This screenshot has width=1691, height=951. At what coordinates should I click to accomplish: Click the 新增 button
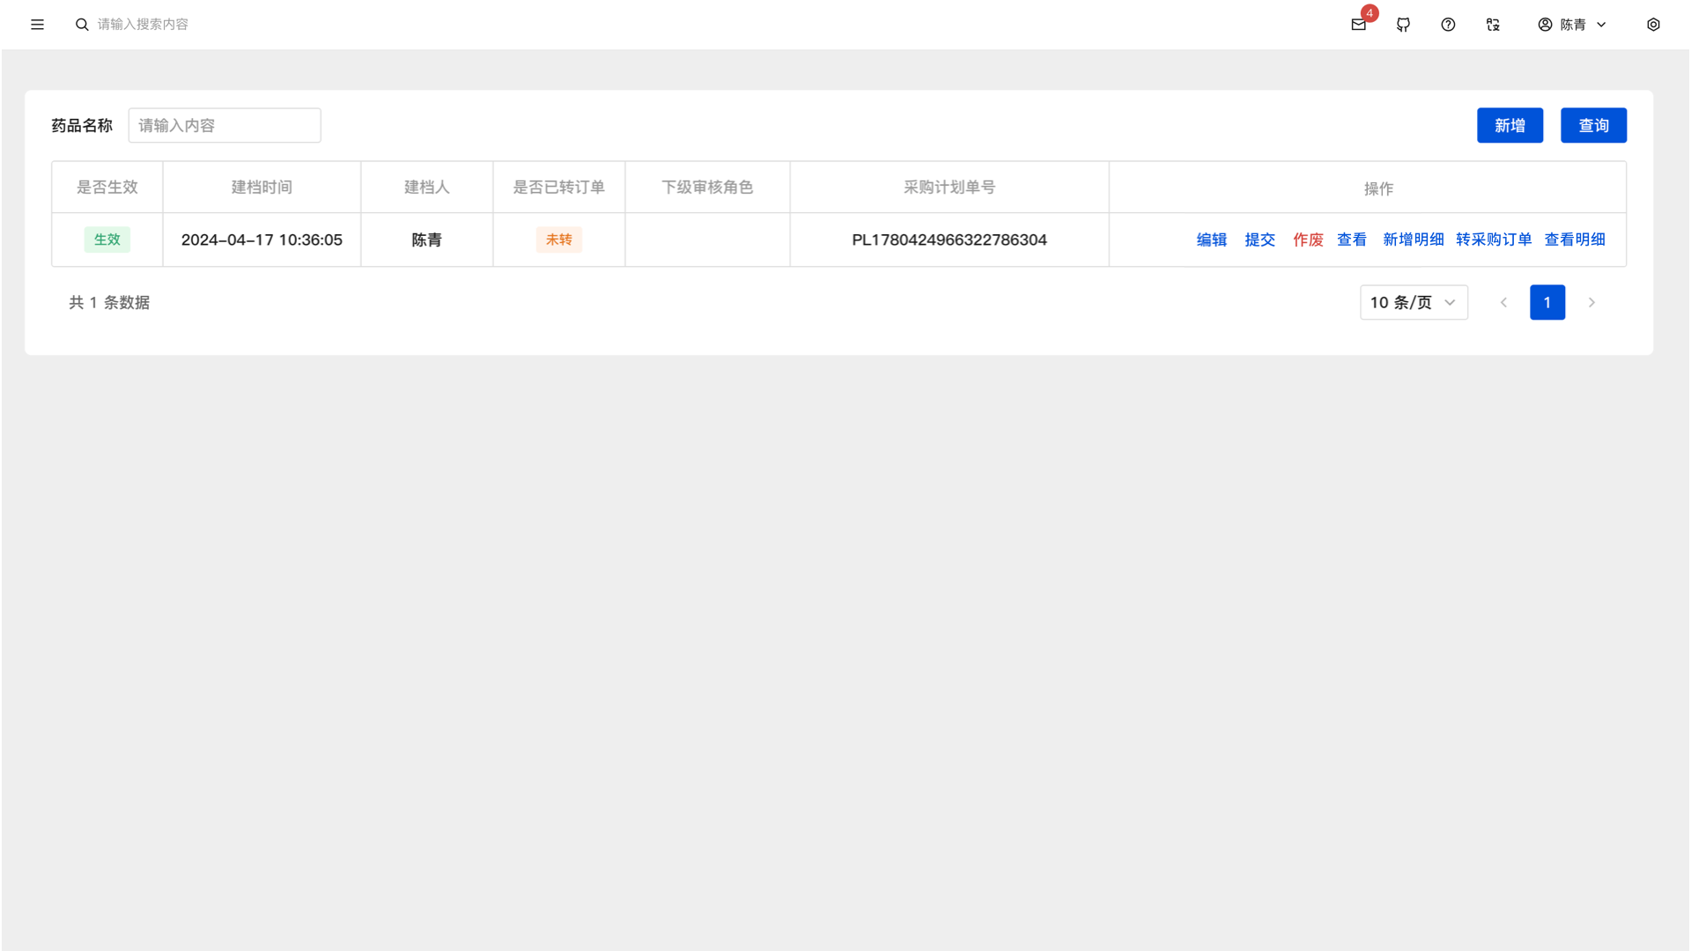click(x=1510, y=125)
